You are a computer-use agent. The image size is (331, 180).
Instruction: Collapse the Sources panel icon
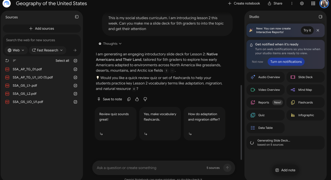[77, 17]
